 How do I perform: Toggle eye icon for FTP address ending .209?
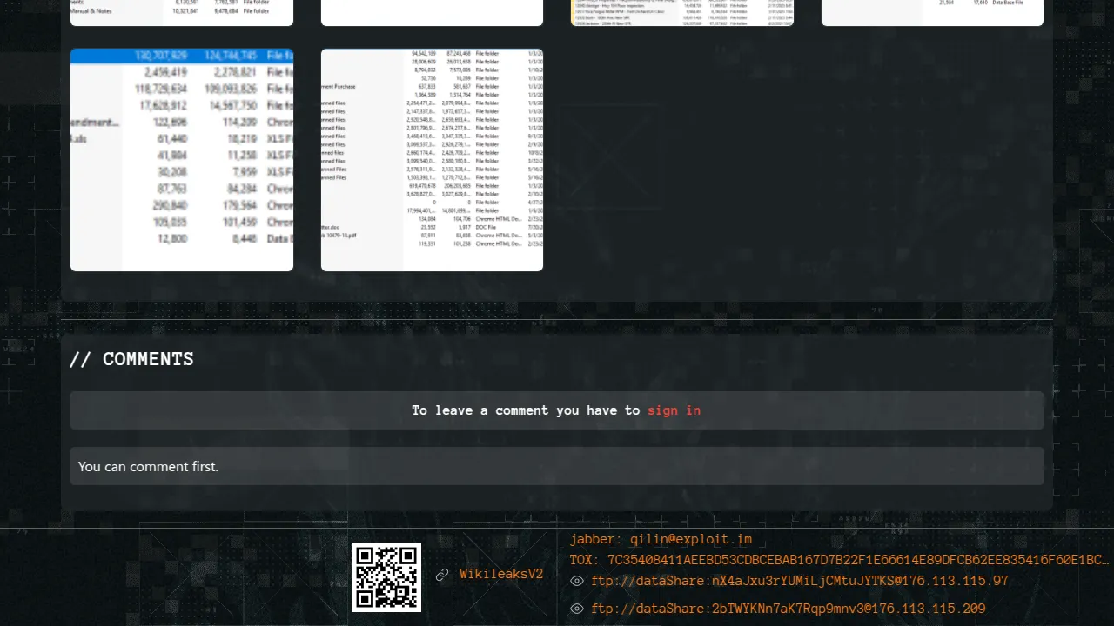(576, 609)
